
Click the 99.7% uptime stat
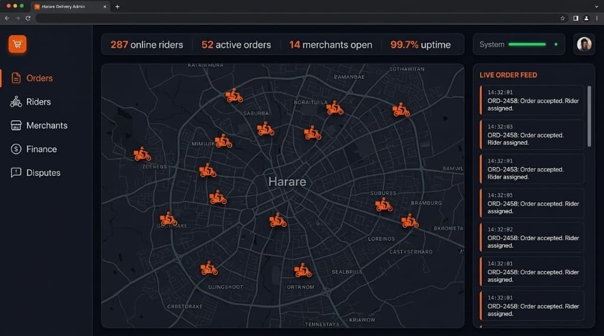pos(420,45)
